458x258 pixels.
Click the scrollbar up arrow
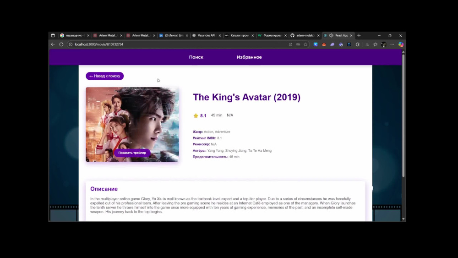pos(403,52)
